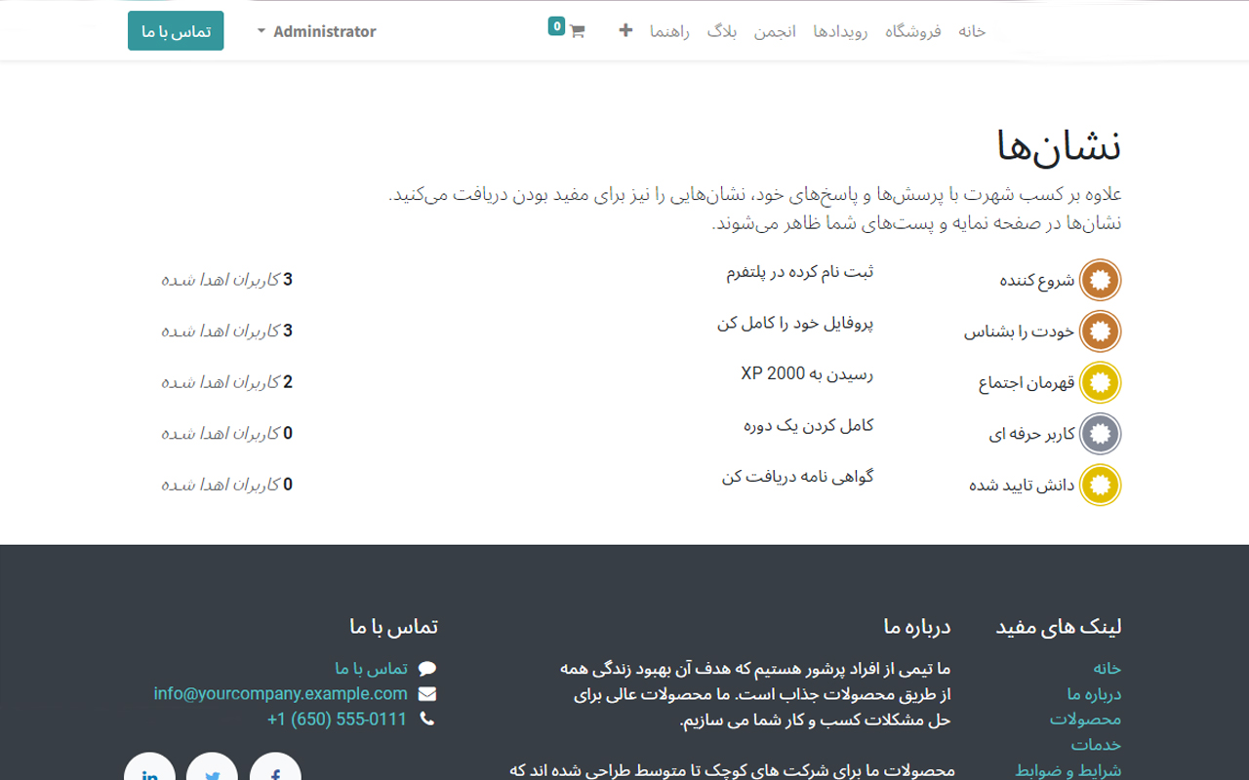This screenshot has width=1249, height=780.
Task: Open the shopping cart icon
Action: pos(576,30)
